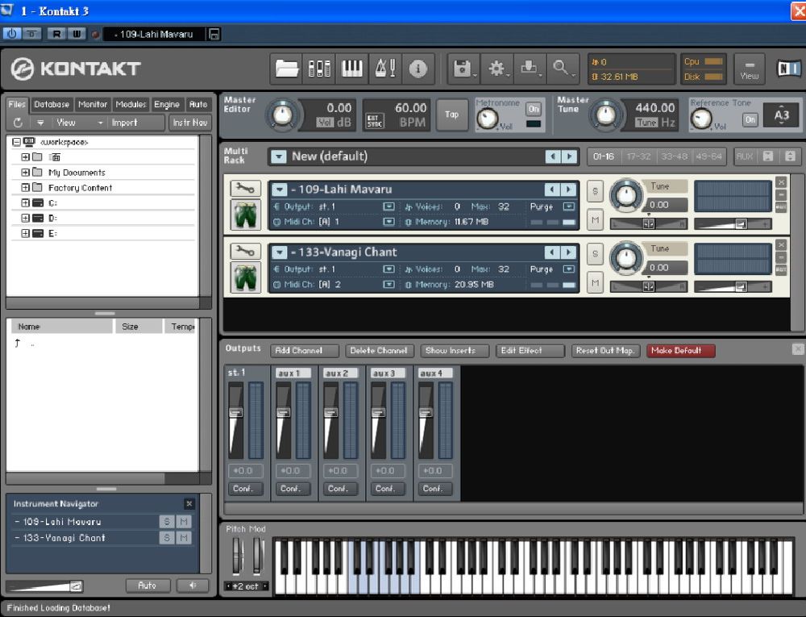This screenshot has height=617, width=806.
Task: Click Conf. button under st. 1 channel
Action: click(245, 489)
